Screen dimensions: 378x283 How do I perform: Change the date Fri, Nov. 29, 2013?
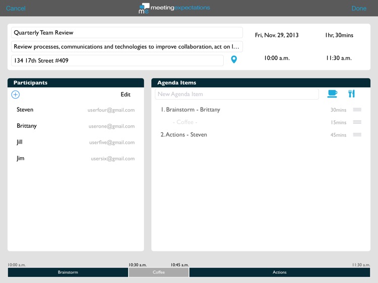click(x=277, y=35)
